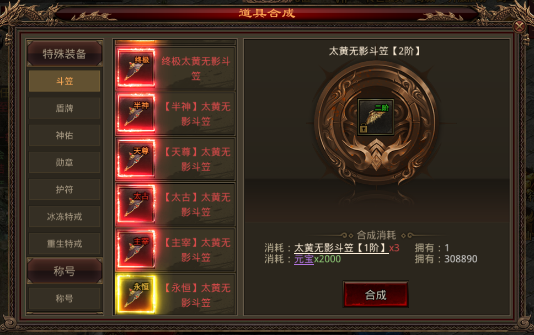Select the 半神 bamboo hat icon

coord(136,113)
